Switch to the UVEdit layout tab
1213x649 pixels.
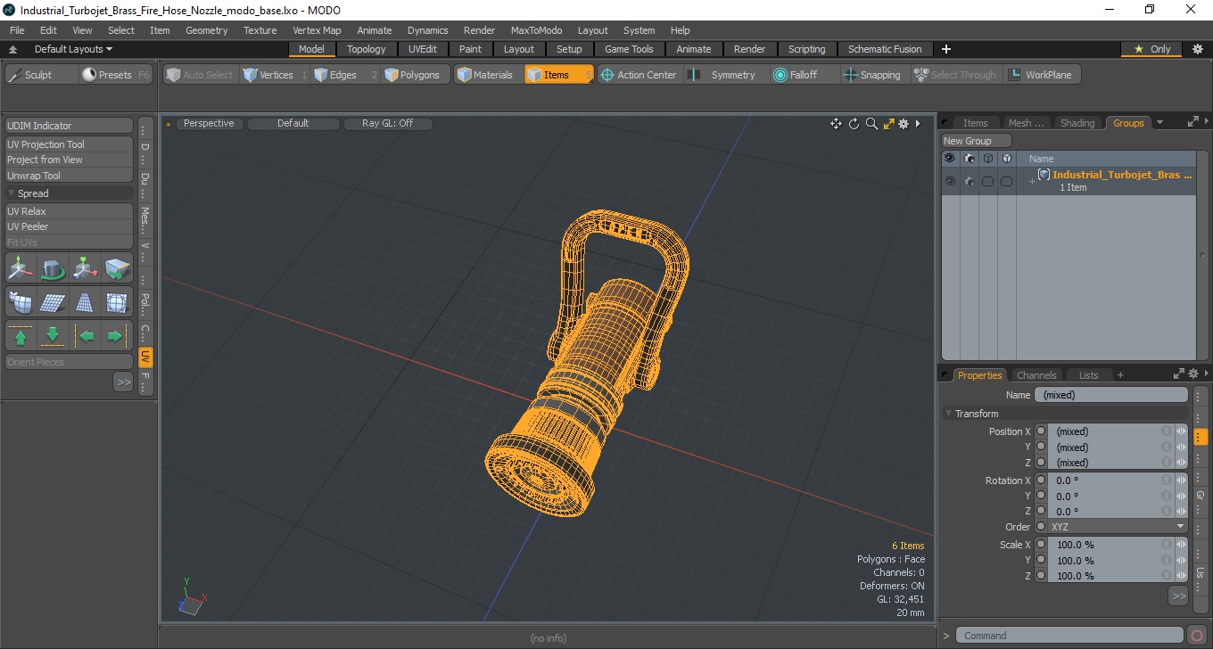coord(423,49)
